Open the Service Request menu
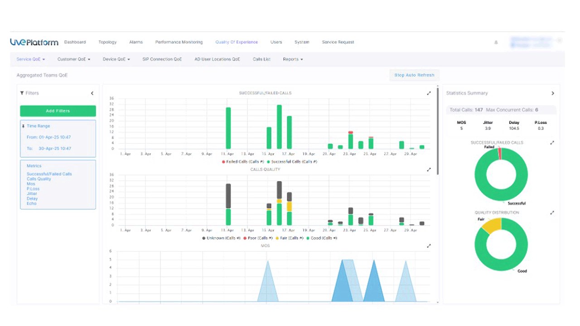Image resolution: width=580 pixels, height=326 pixels. 338,42
